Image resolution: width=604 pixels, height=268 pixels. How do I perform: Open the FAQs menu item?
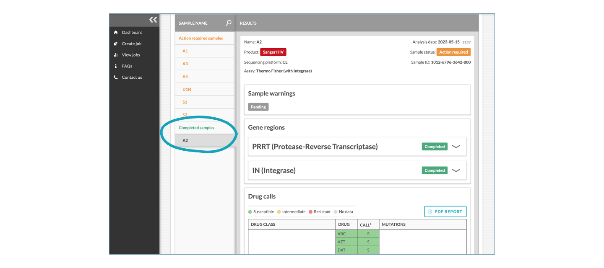tap(127, 66)
